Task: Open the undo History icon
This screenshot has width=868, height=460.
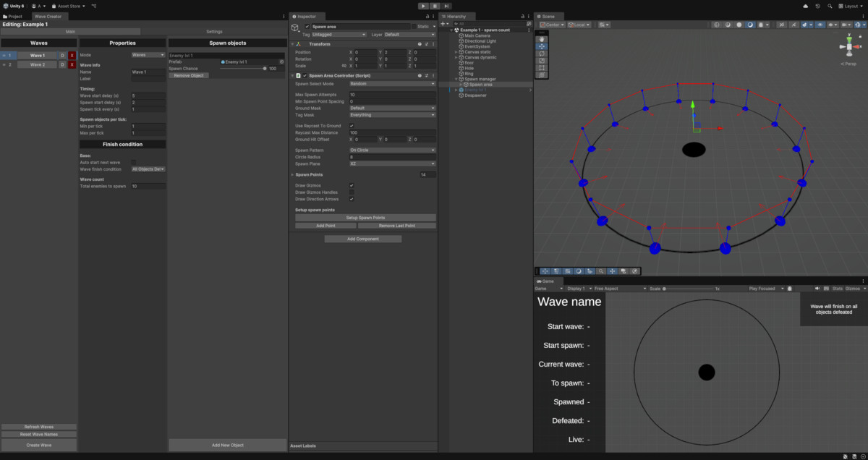Action: 817,6
